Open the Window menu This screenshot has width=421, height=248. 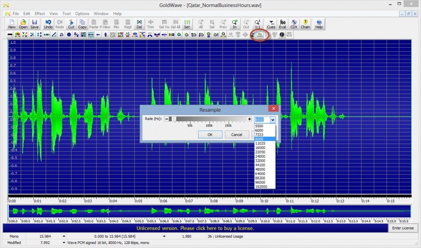(x=101, y=14)
